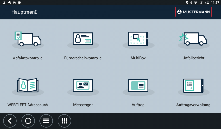Tap the 'Auftrag' label
221x129 pixels.
pyautogui.click(x=138, y=105)
